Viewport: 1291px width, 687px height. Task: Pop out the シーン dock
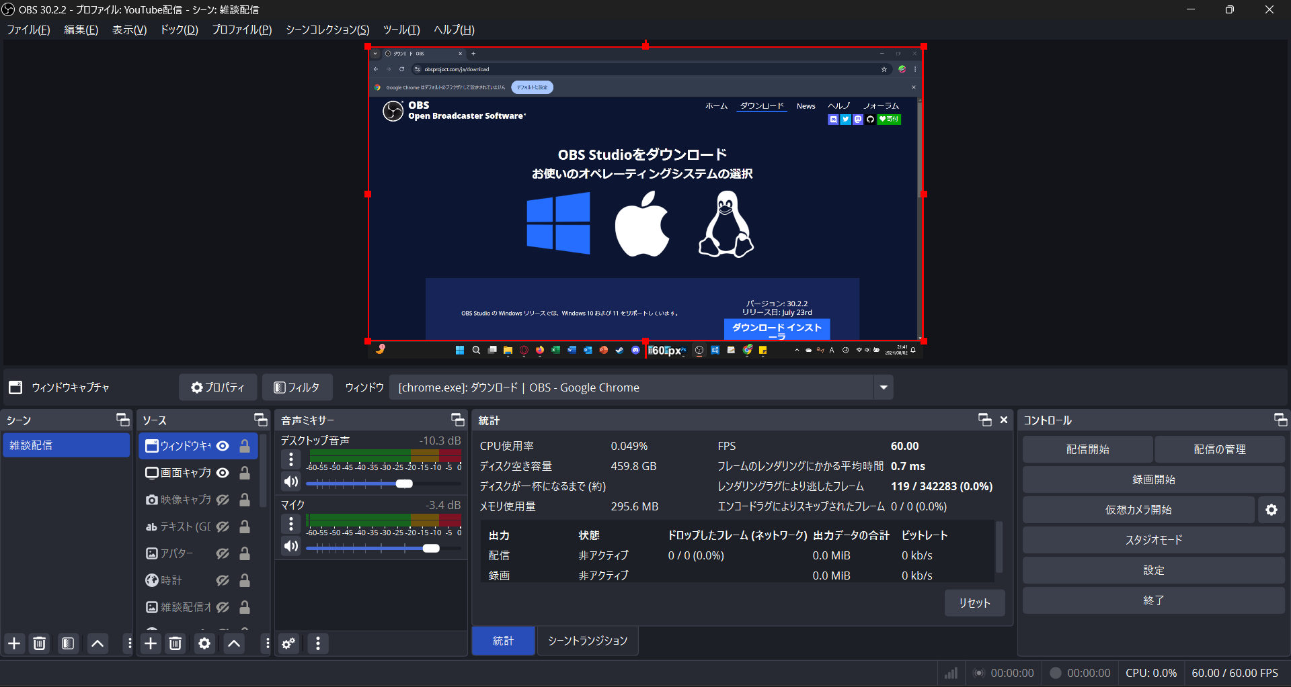123,420
